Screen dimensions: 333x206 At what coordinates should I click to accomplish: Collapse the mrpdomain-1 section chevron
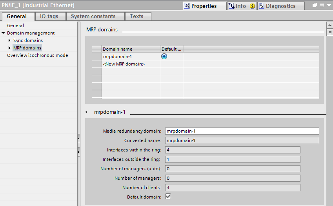(x=87, y=112)
